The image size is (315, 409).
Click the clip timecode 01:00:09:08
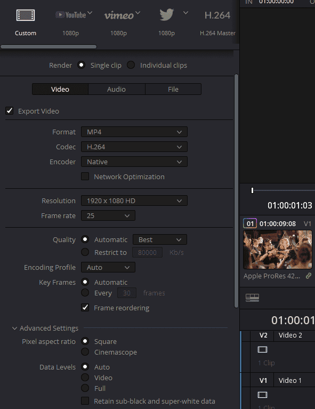click(278, 224)
